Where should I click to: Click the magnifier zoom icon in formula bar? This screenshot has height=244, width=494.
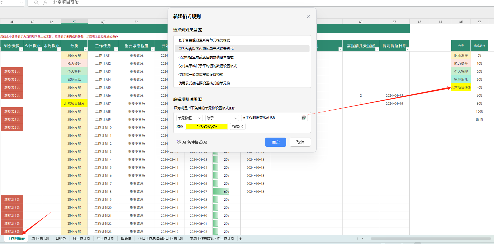coord(36,3)
